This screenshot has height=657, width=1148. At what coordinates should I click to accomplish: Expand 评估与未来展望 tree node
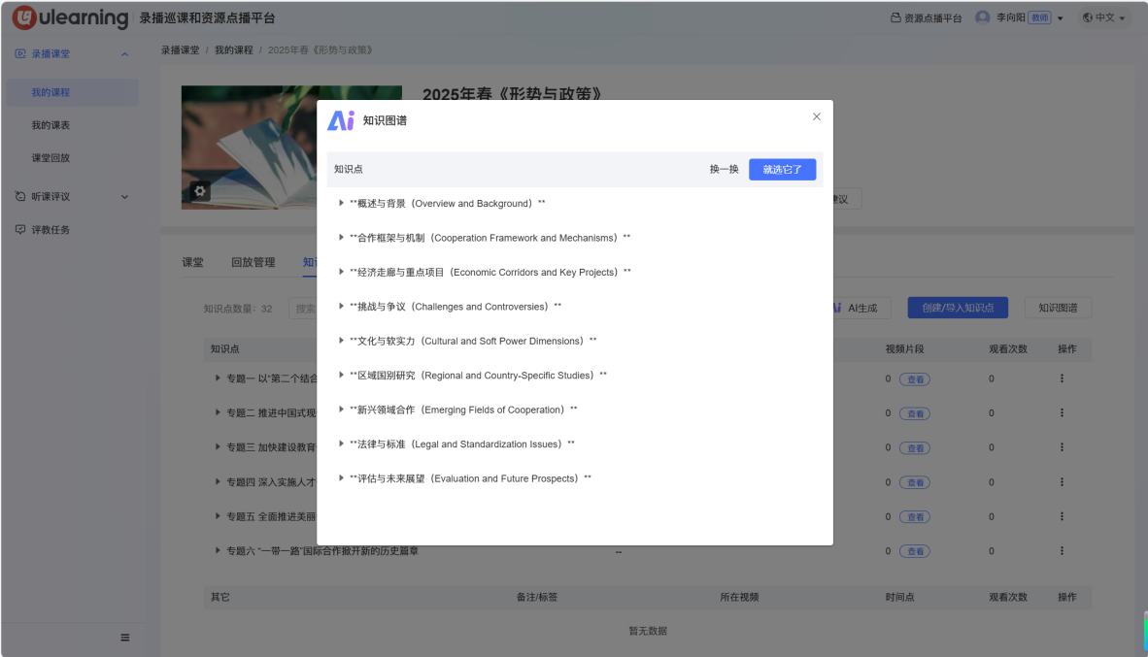341,478
